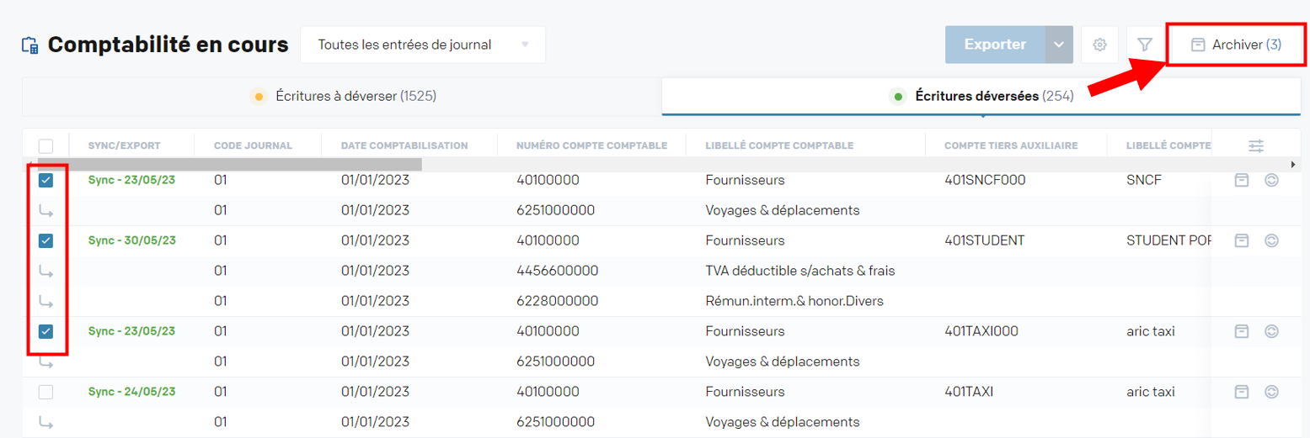The width and height of the screenshot is (1310, 438).
Task: Archive the 401TAXI entry via row icon
Action: (x=1241, y=392)
